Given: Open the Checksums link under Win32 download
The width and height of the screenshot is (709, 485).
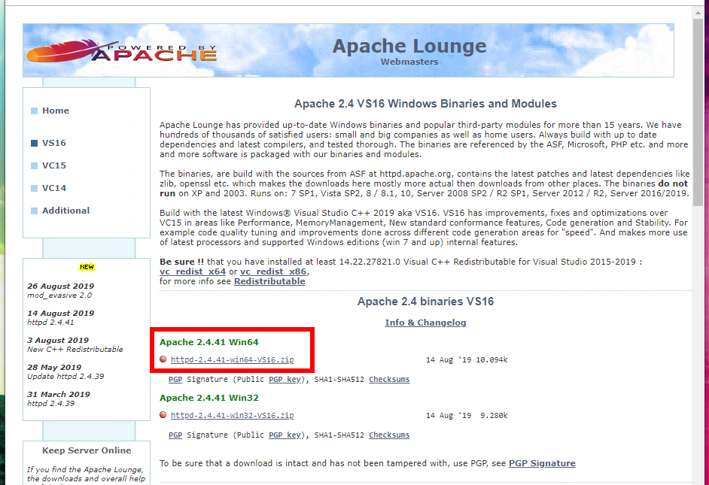Looking at the screenshot, I should pyautogui.click(x=389, y=435).
